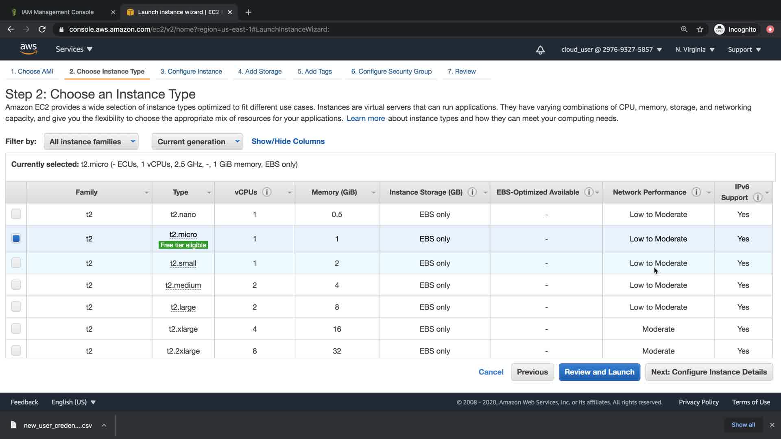The width and height of the screenshot is (781, 439).
Task: Open All instance families filter dropdown
Action: (x=91, y=141)
